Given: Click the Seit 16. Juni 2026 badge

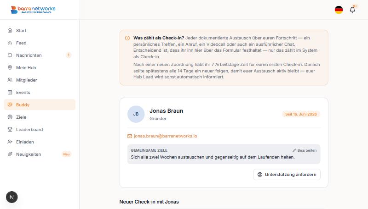Looking at the screenshot, I should point(301,114).
